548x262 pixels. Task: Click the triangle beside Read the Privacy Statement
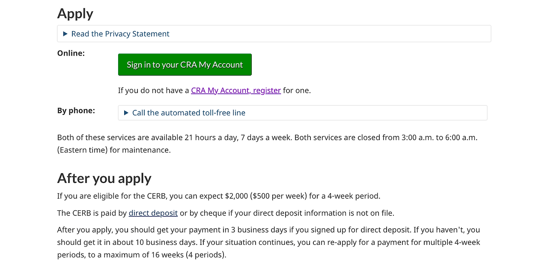pos(66,34)
